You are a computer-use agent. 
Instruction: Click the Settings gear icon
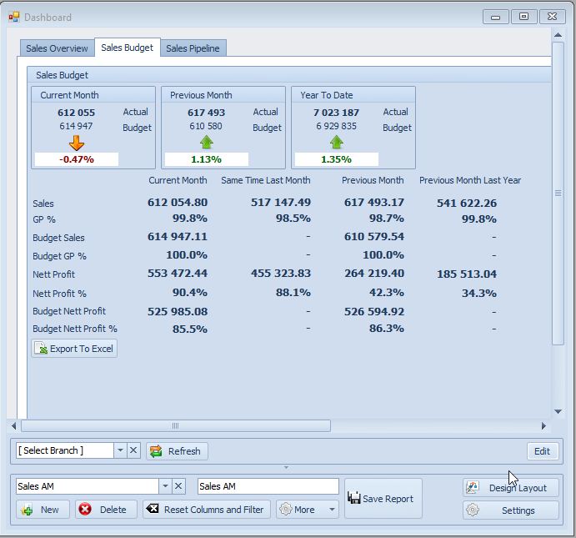pyautogui.click(x=473, y=510)
